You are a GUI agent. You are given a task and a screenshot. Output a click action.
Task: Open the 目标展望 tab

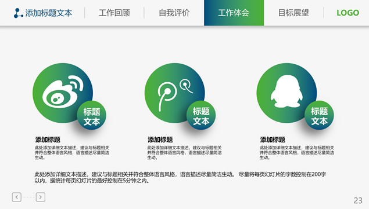point(293,13)
